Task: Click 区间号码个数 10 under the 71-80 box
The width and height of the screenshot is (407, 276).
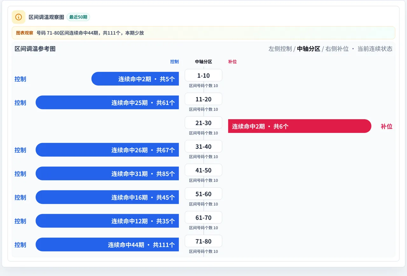Action: (x=203, y=252)
